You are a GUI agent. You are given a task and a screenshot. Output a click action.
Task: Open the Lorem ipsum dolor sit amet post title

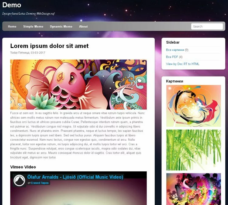point(49,46)
